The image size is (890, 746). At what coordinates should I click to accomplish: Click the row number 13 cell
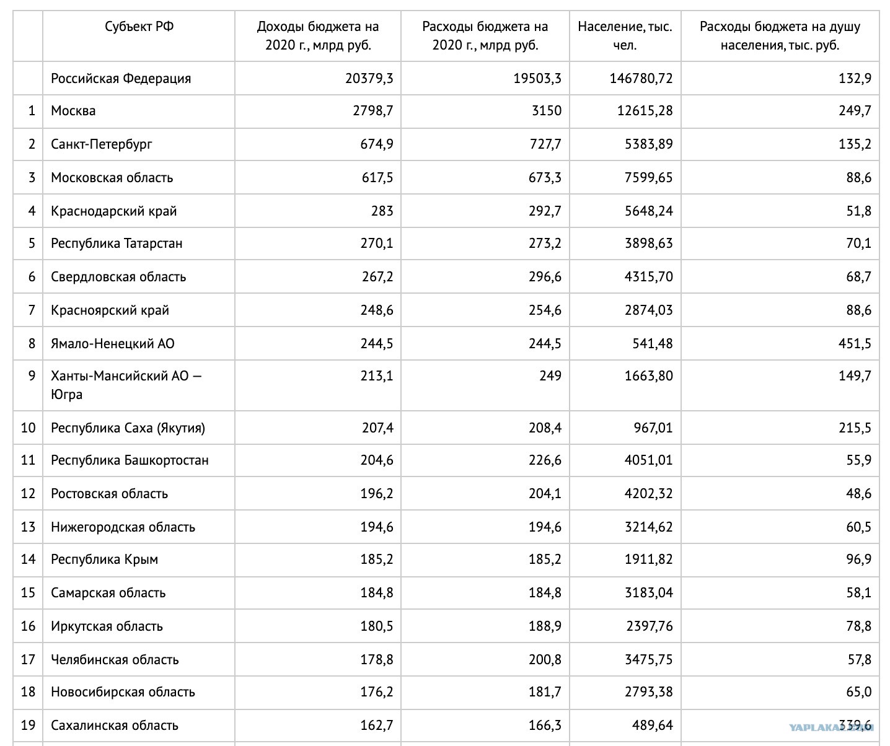point(28,527)
